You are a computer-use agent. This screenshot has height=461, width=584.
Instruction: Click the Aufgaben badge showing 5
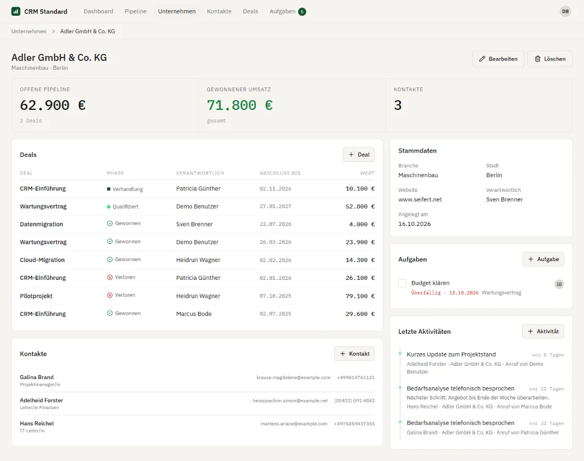tap(302, 12)
